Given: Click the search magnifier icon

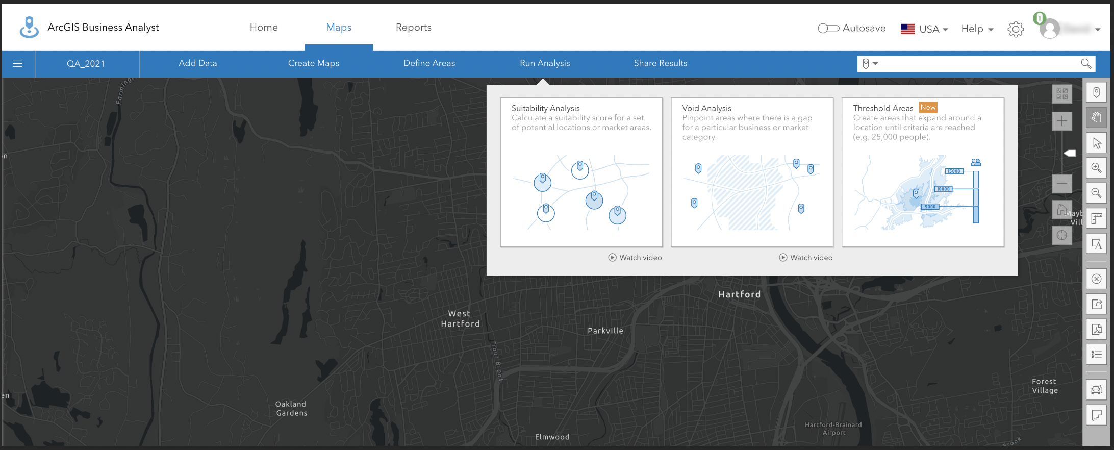Looking at the screenshot, I should (x=1086, y=63).
